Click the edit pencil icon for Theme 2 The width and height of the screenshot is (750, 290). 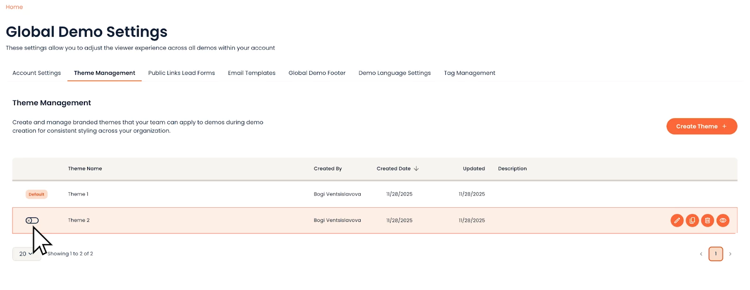tap(677, 220)
